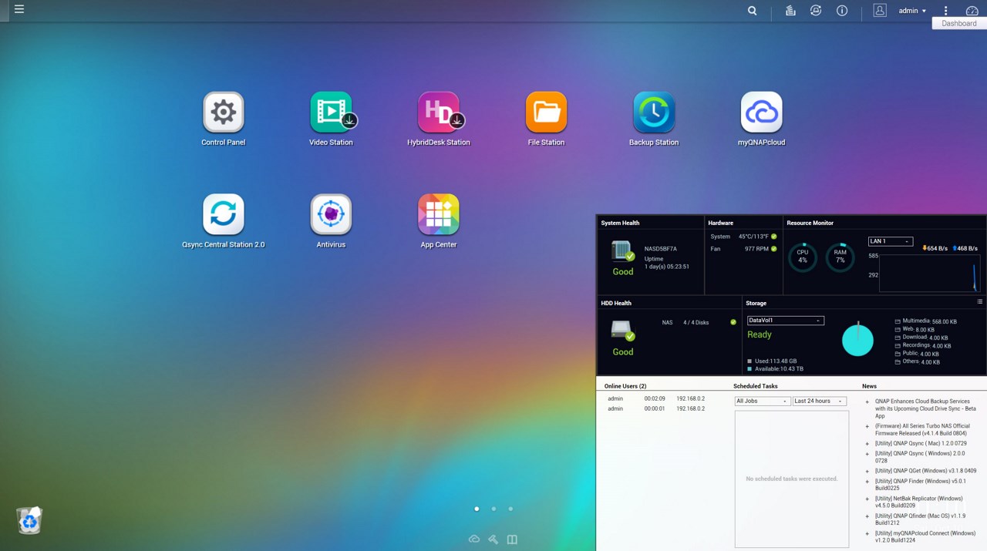This screenshot has height=551, width=987.
Task: Select online admin row with 00:00:01
Action: tap(656, 409)
